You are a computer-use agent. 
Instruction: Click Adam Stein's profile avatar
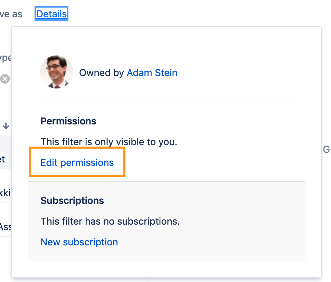57,72
